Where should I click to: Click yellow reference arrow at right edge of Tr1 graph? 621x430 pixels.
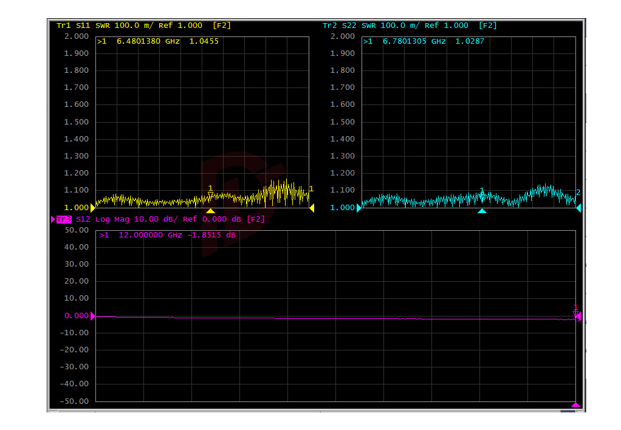[x=312, y=208]
